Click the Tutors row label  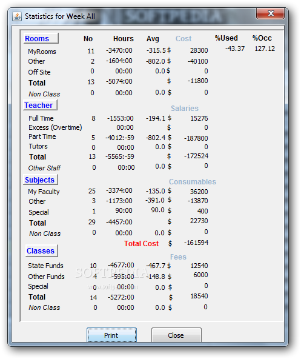pyautogui.click(x=38, y=146)
